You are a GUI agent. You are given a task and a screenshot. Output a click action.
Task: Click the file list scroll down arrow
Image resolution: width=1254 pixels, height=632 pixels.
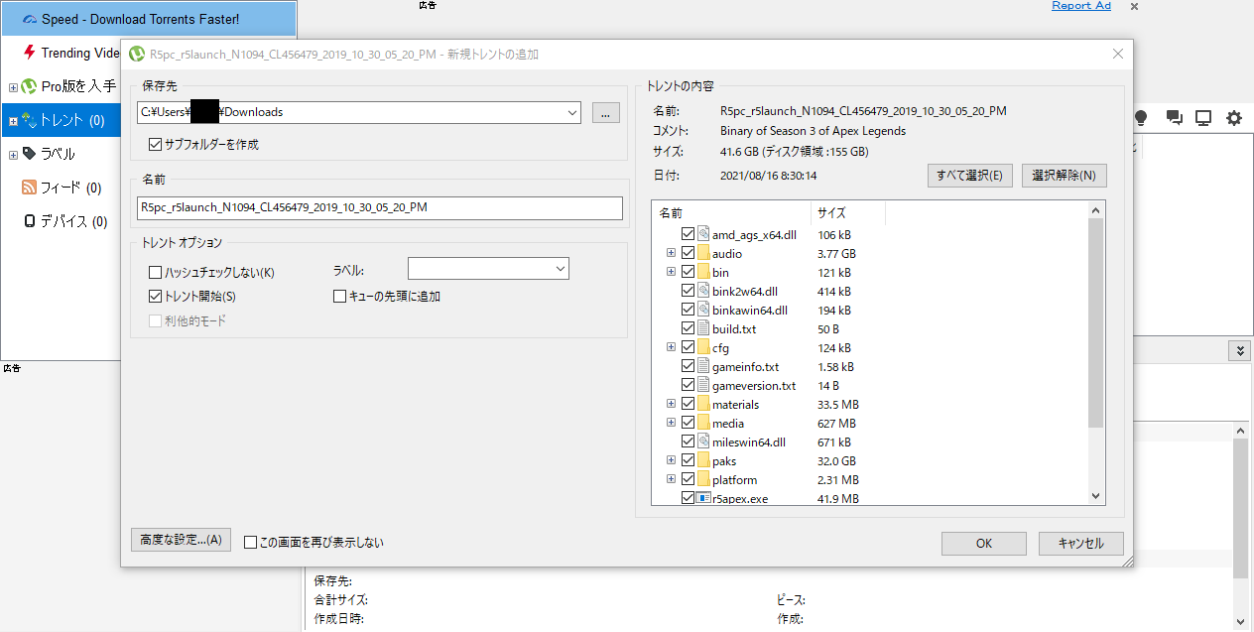point(1096,496)
